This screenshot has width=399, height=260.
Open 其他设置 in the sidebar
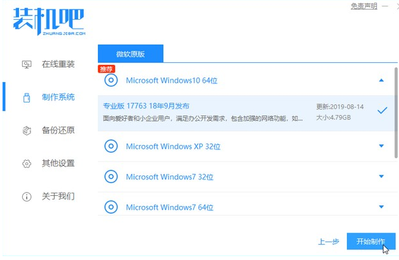point(58,163)
